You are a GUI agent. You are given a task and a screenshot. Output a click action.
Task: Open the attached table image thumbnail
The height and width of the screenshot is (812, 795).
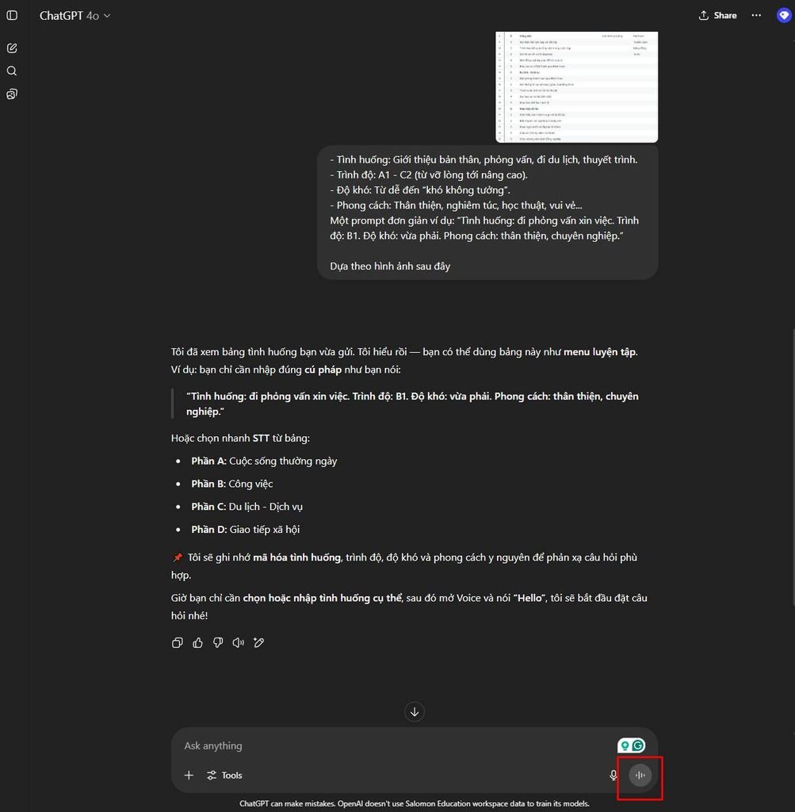tap(576, 87)
